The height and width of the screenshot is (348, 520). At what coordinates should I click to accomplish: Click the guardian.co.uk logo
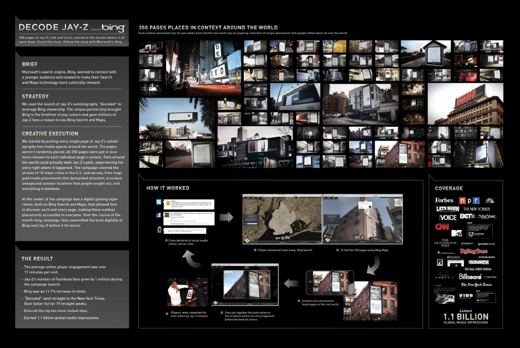pyautogui.click(x=486, y=244)
